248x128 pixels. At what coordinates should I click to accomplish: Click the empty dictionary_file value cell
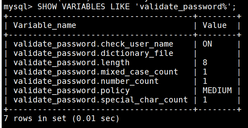pos(217,53)
